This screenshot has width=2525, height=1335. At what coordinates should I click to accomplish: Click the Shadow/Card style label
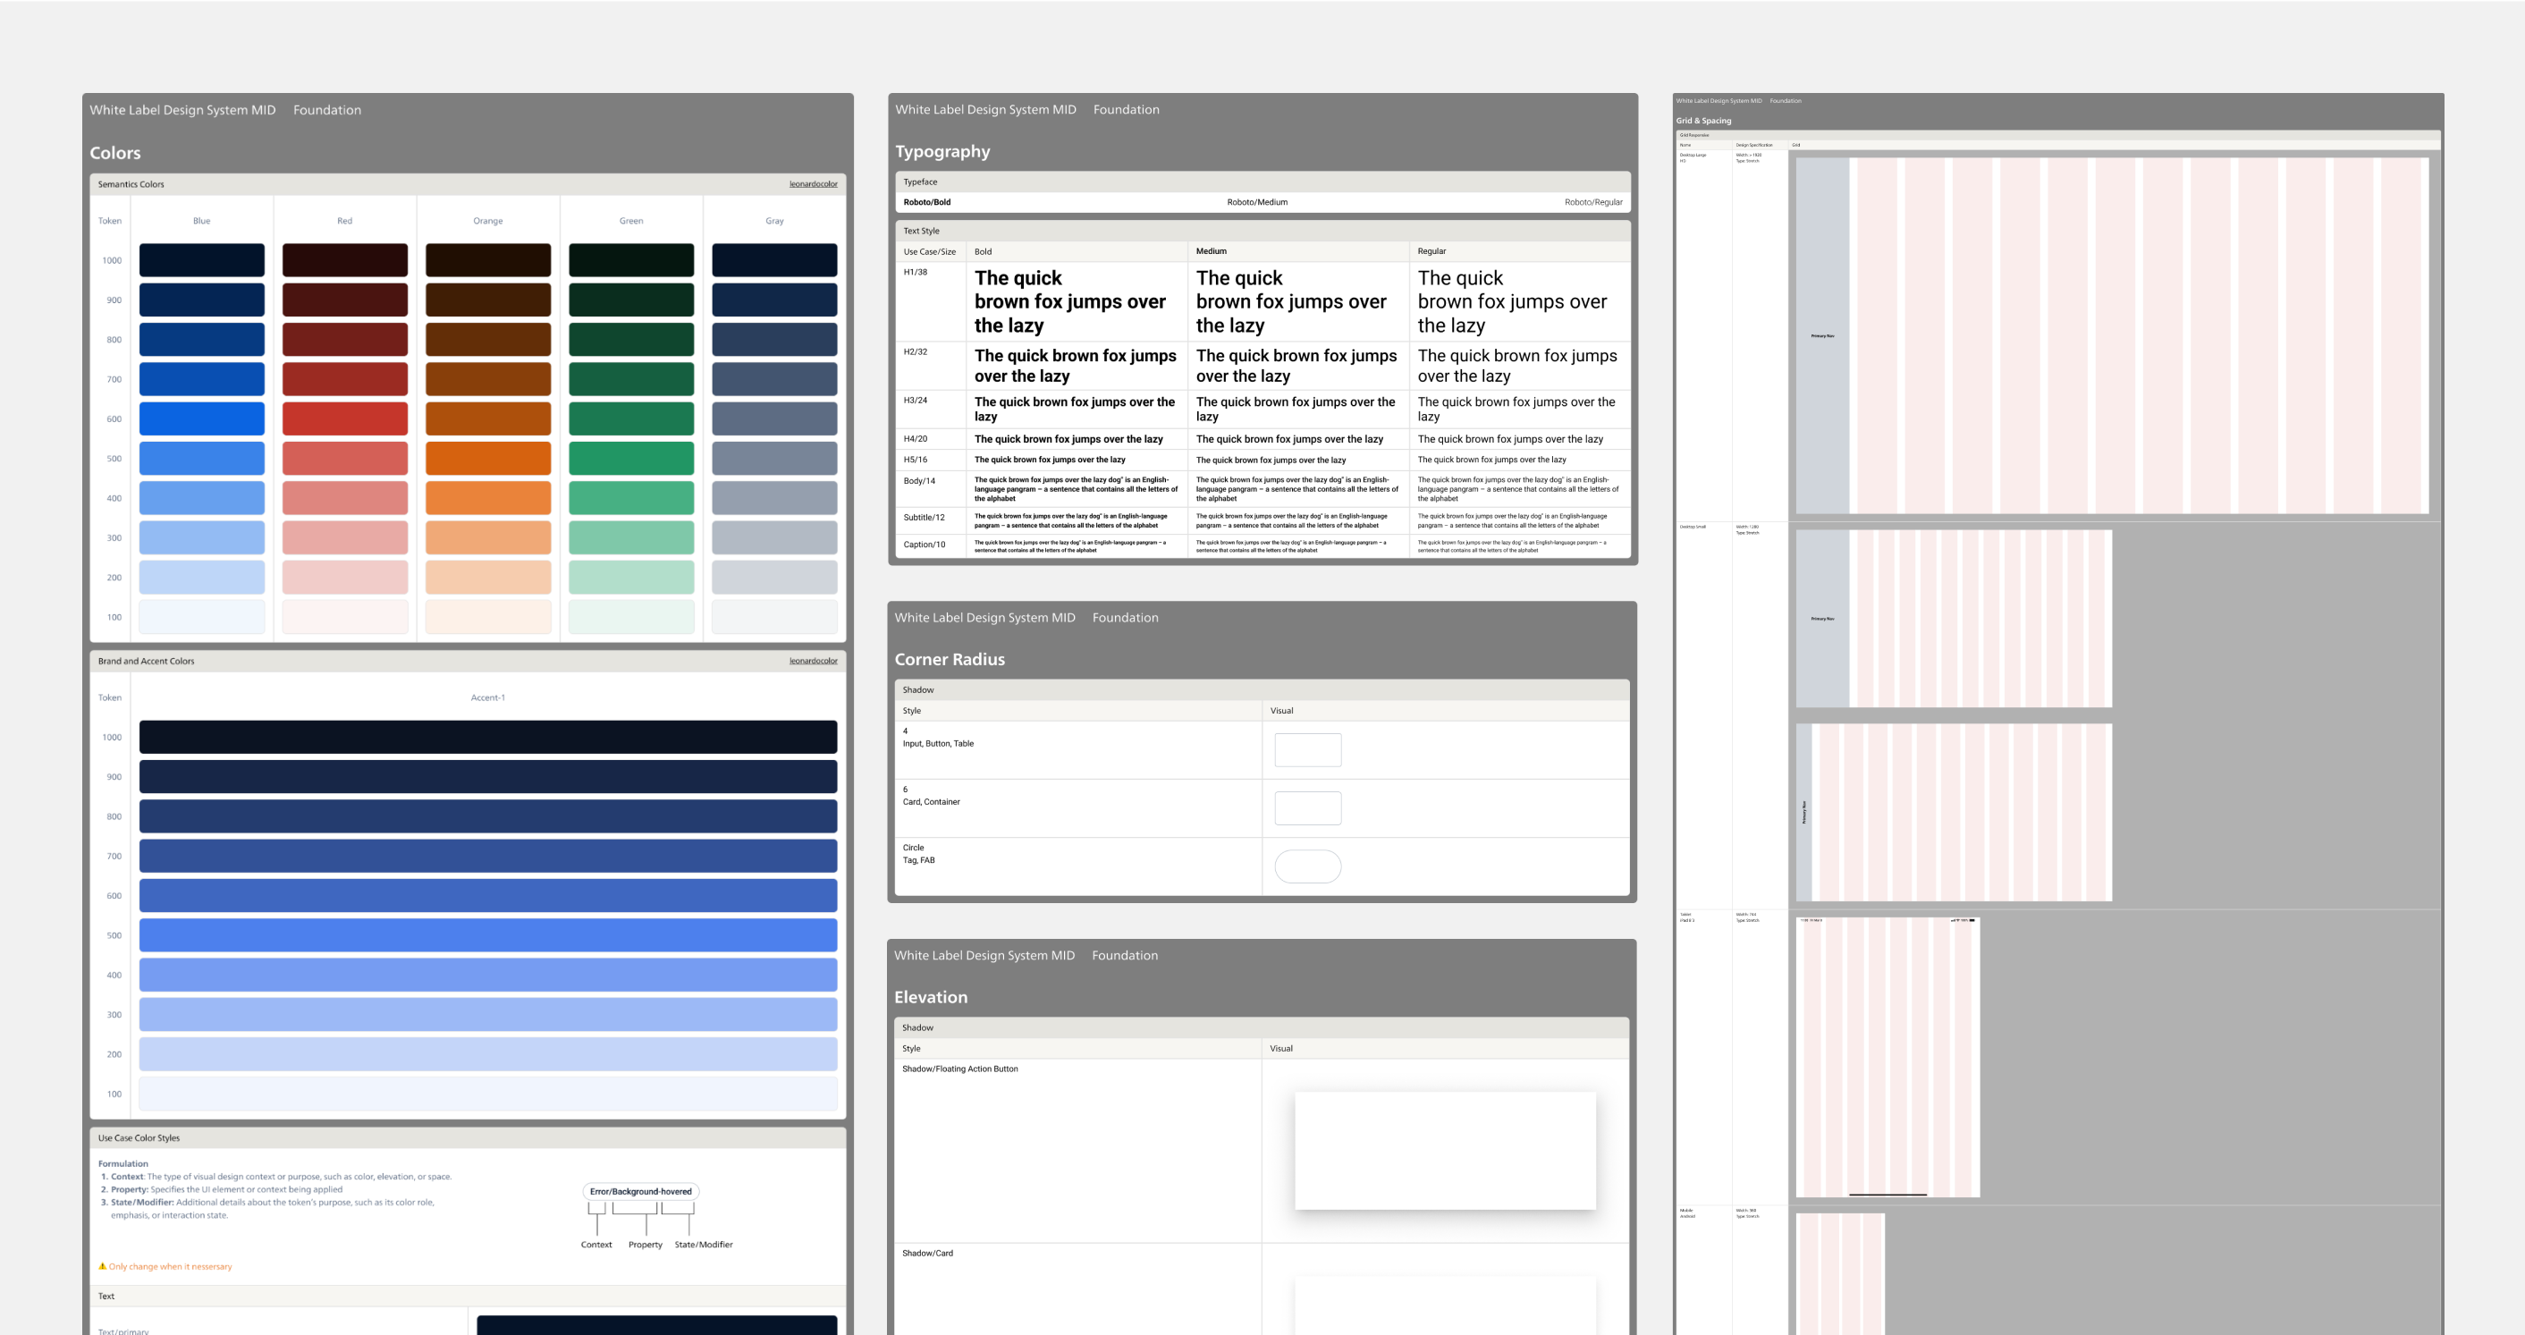click(x=927, y=1254)
